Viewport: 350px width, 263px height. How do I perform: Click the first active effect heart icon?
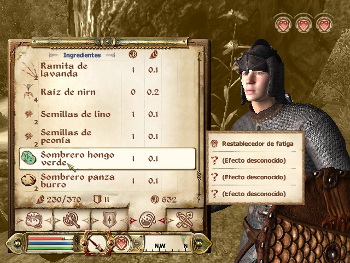coord(283,23)
